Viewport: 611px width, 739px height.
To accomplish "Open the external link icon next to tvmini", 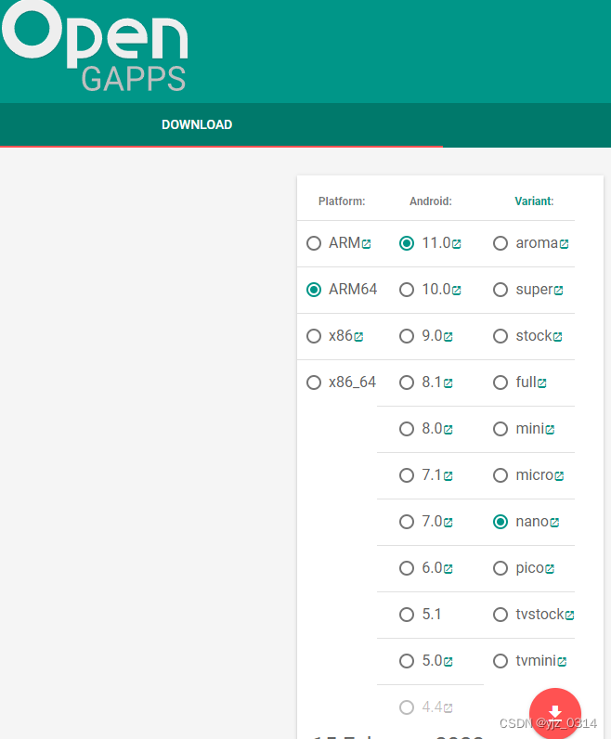I will coord(562,662).
